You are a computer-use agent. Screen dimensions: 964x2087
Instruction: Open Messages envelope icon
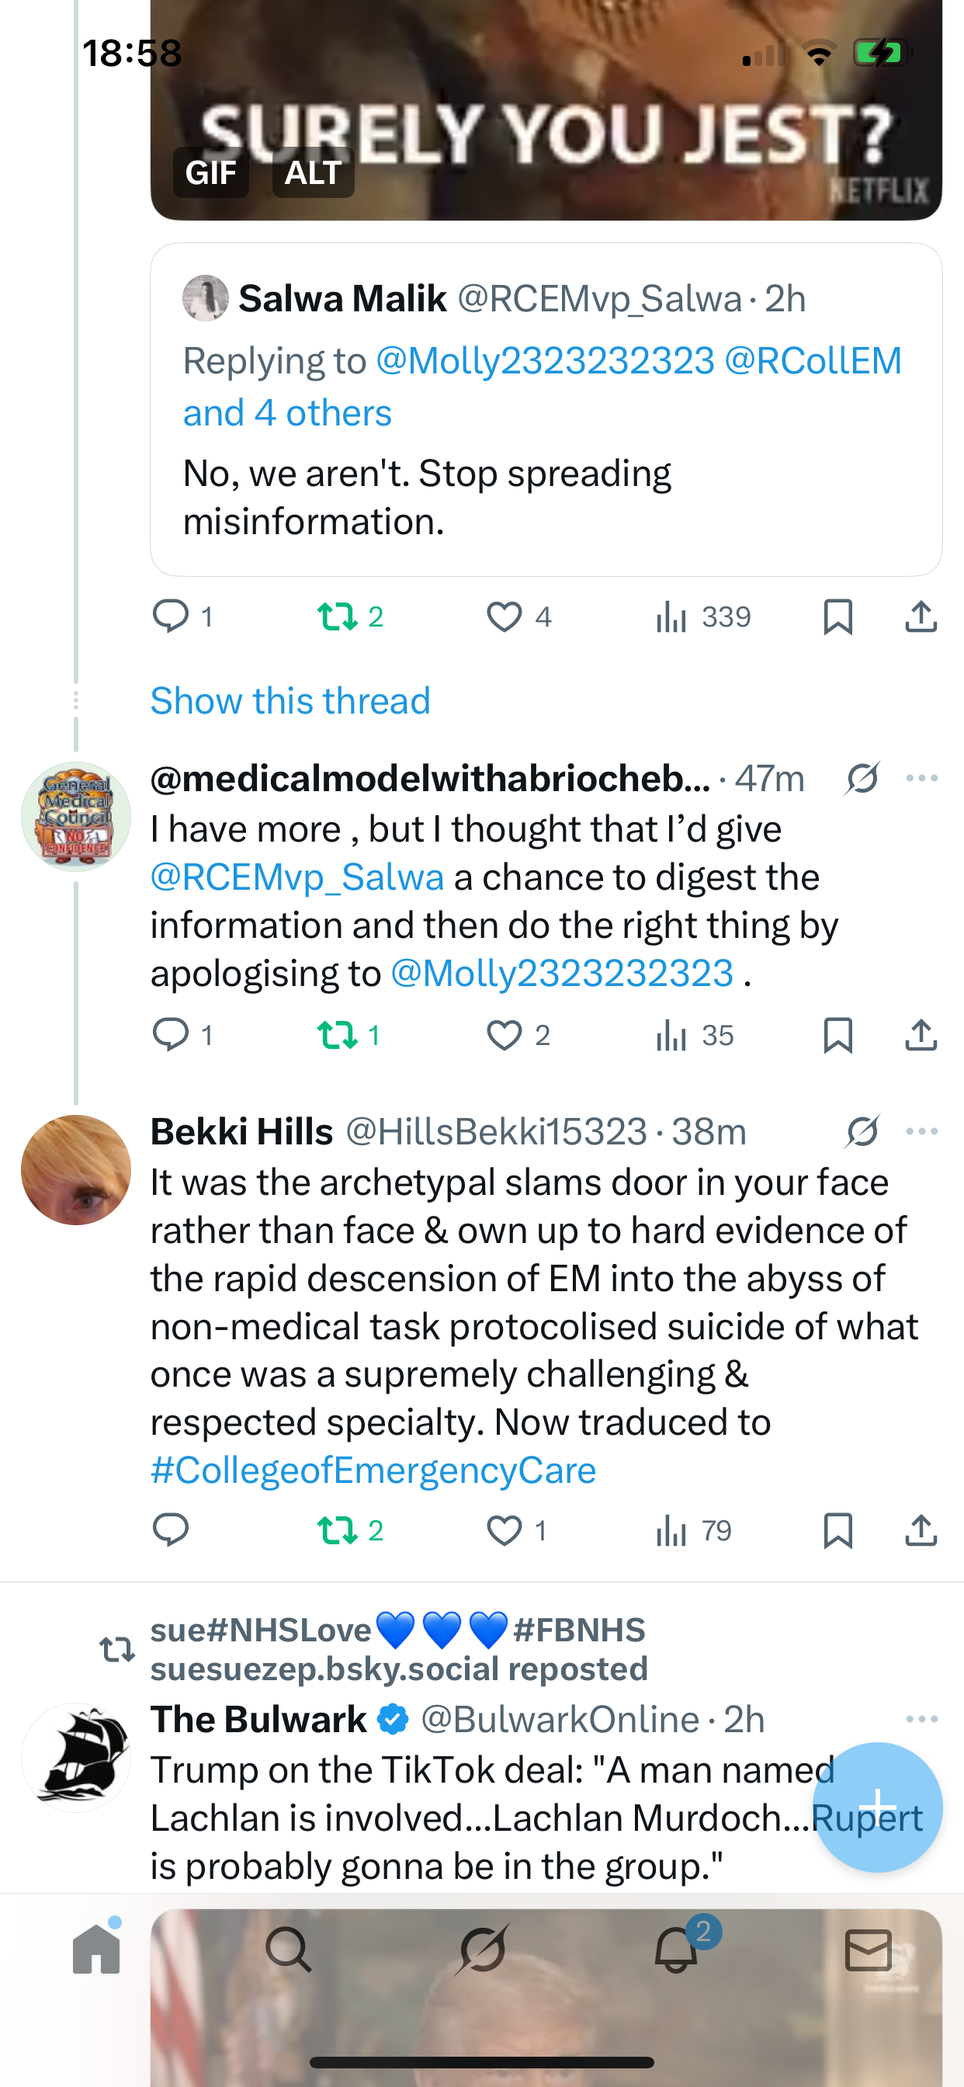tap(869, 1950)
